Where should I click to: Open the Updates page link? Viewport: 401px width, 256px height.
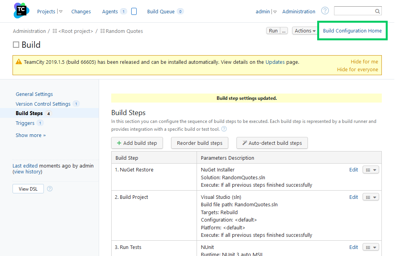(x=275, y=62)
